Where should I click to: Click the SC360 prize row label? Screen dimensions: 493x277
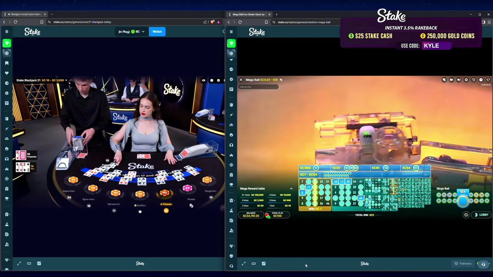[x=305, y=168]
